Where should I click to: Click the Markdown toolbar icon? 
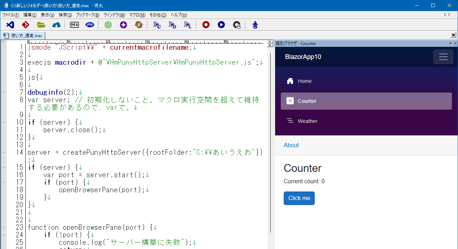(74, 25)
